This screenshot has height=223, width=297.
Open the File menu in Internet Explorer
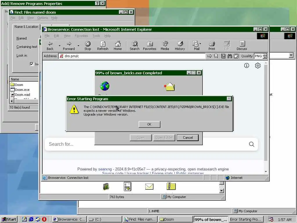(47, 36)
